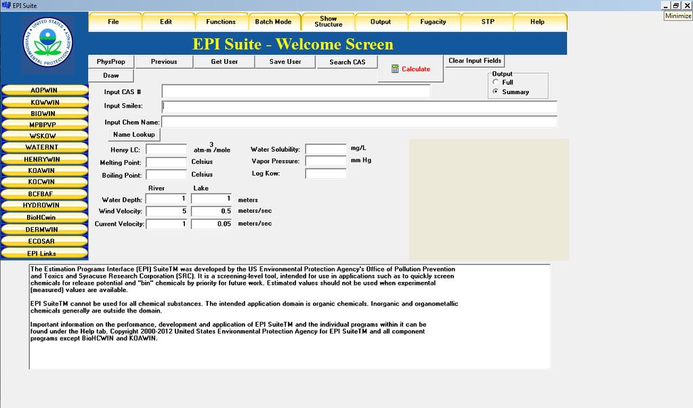The height and width of the screenshot is (408, 693).
Task: Click the Melting Point input field
Action: (166, 162)
